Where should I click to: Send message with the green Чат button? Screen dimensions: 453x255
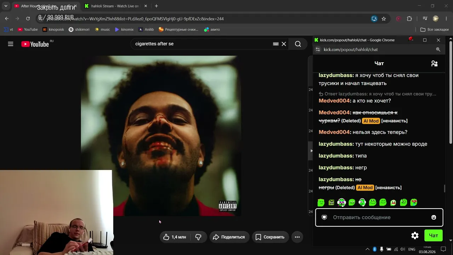coord(434,236)
